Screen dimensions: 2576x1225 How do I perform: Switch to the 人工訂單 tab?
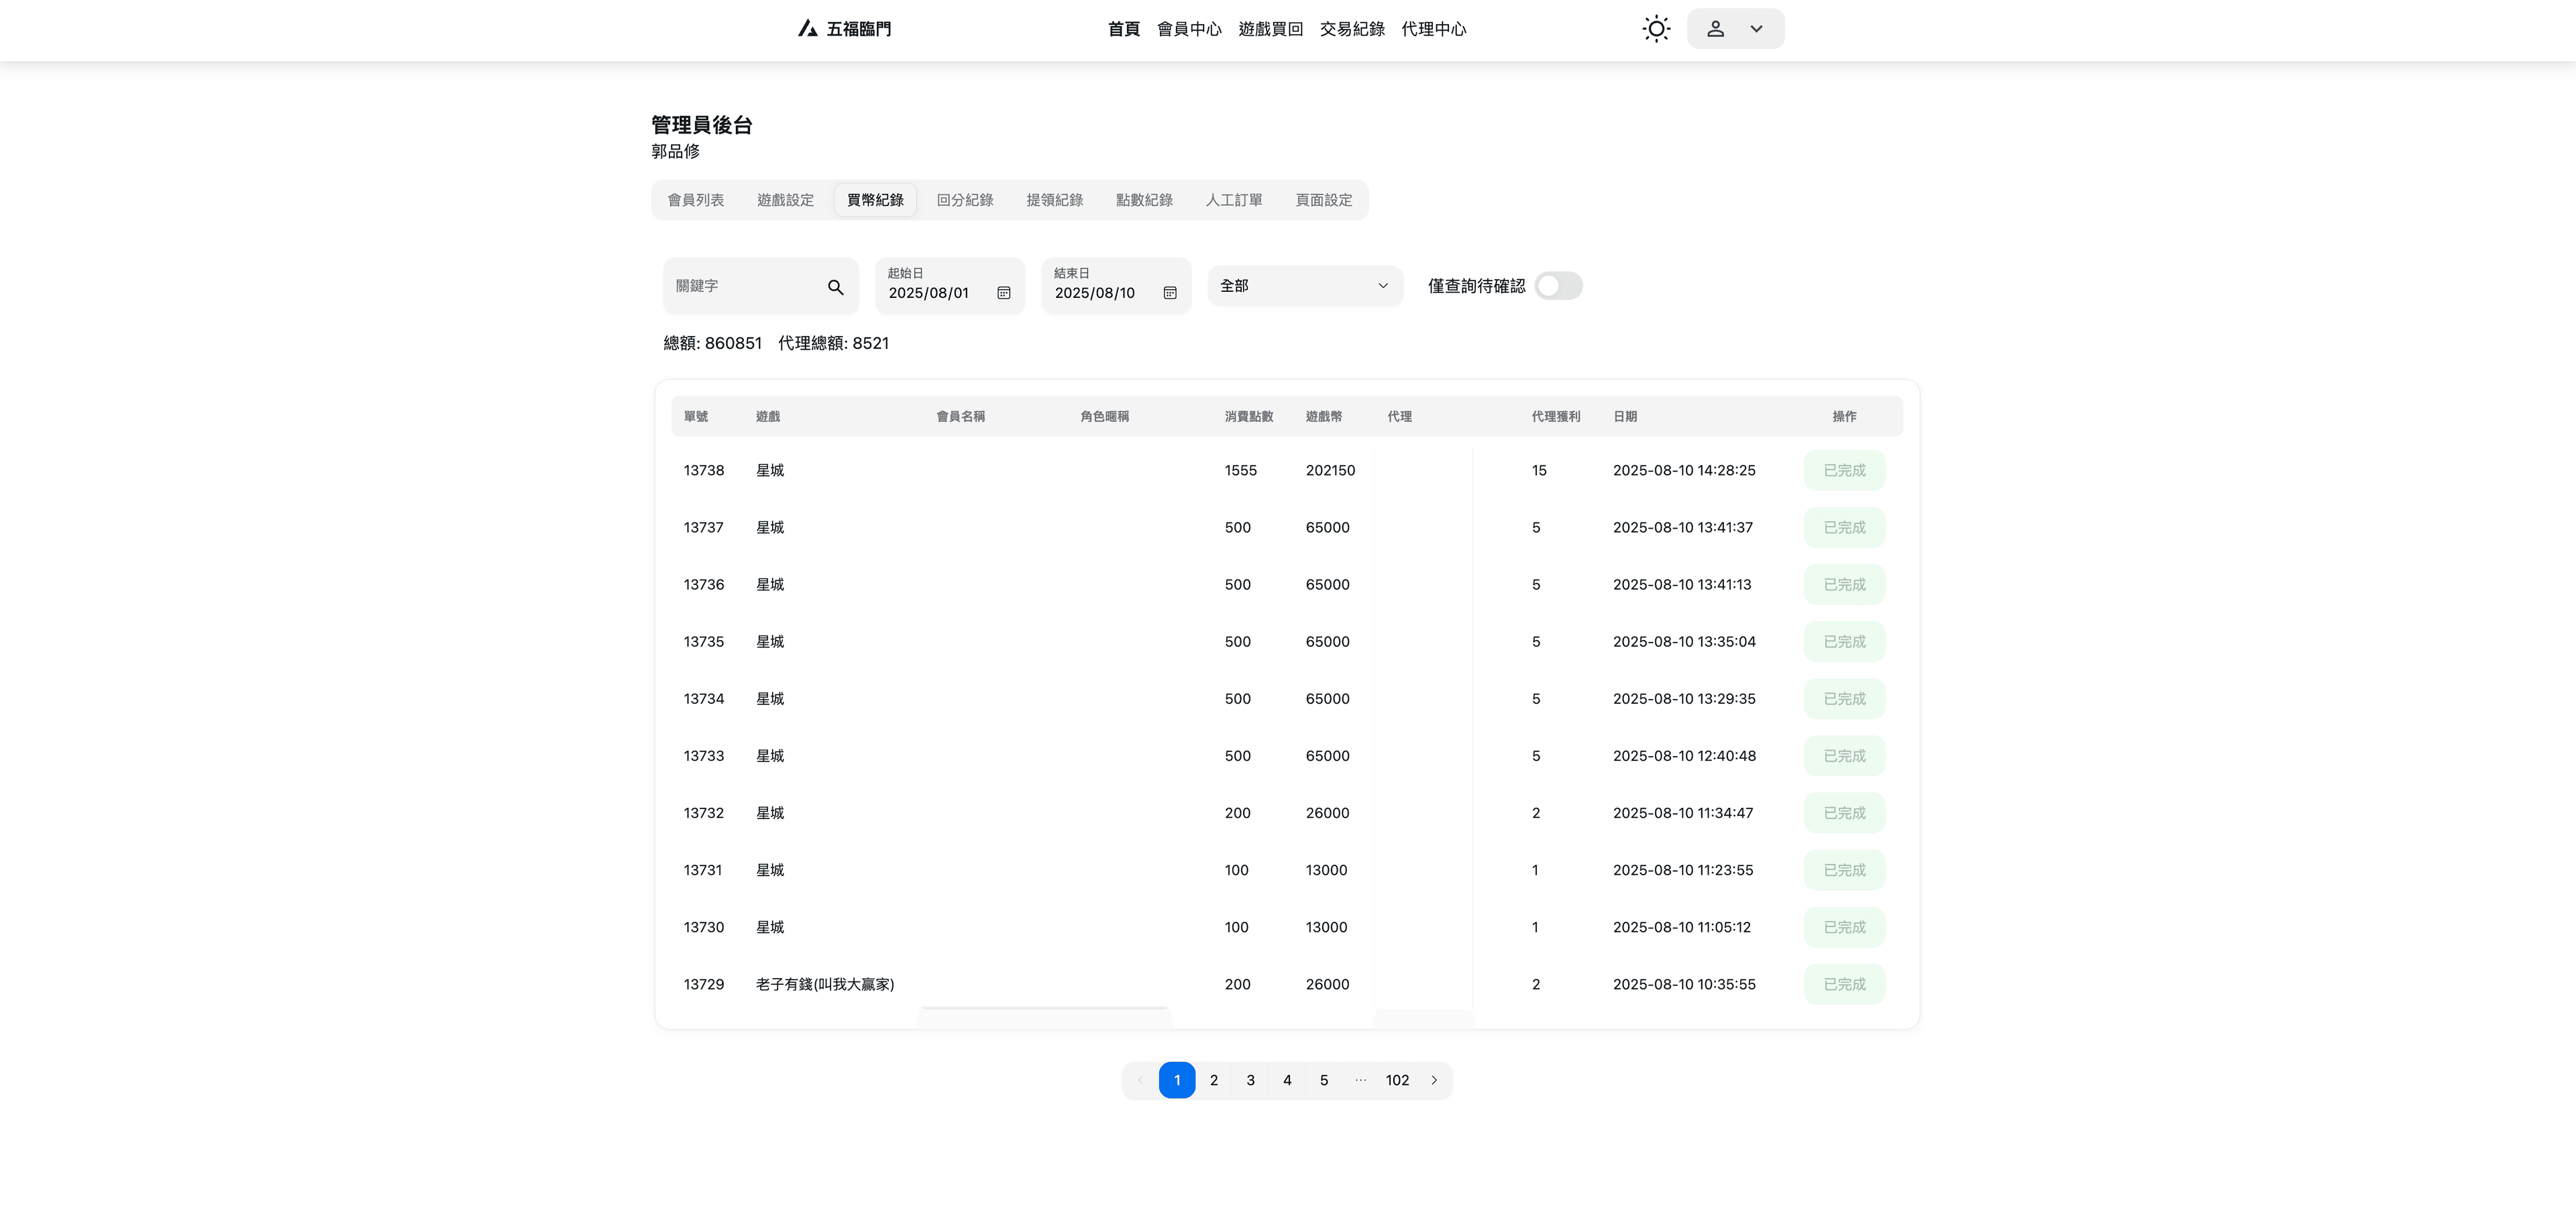click(1234, 200)
